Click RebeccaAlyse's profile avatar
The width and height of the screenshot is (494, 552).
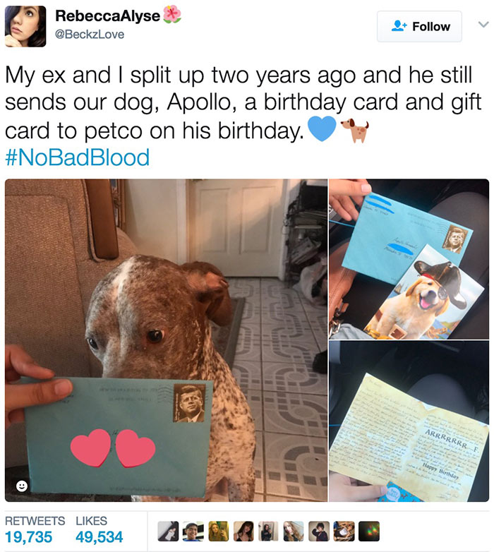(25, 26)
